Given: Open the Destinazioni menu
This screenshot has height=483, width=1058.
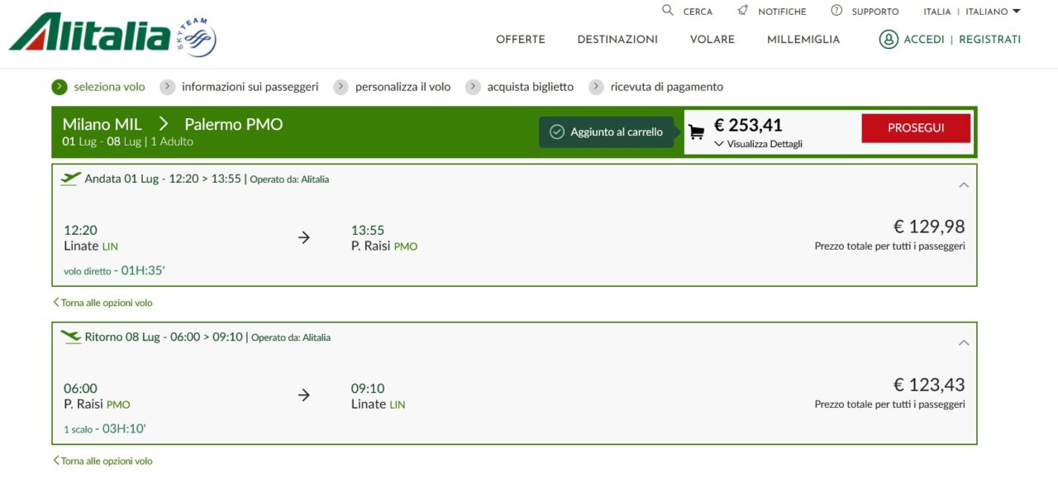Looking at the screenshot, I should [617, 39].
